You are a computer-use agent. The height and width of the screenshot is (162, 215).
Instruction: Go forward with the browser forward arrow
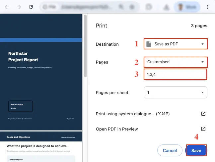pos(19,7)
